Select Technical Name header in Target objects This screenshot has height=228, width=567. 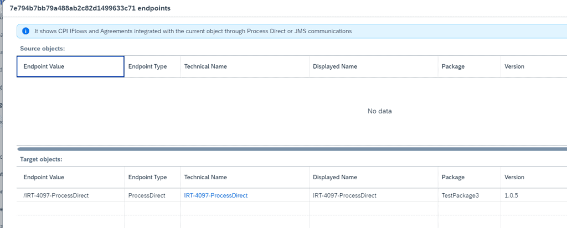coord(244,178)
